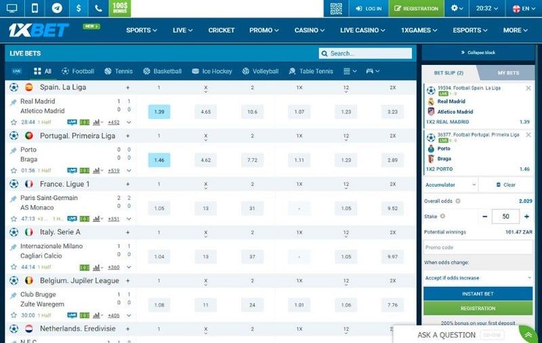Screen dimensions: 542x343
Task: Open the CRICKET menu item
Action: (222, 30)
